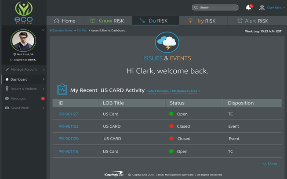Expand Dashboard chevron in sidebar
This screenshot has width=287, height=179.
(x=44, y=79)
